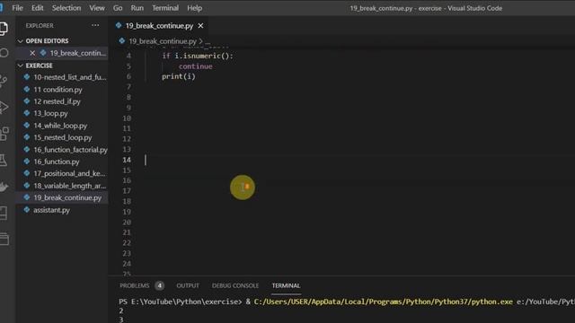Click on 'print(i)' code line
This screenshot has height=323, width=575.
click(x=179, y=76)
